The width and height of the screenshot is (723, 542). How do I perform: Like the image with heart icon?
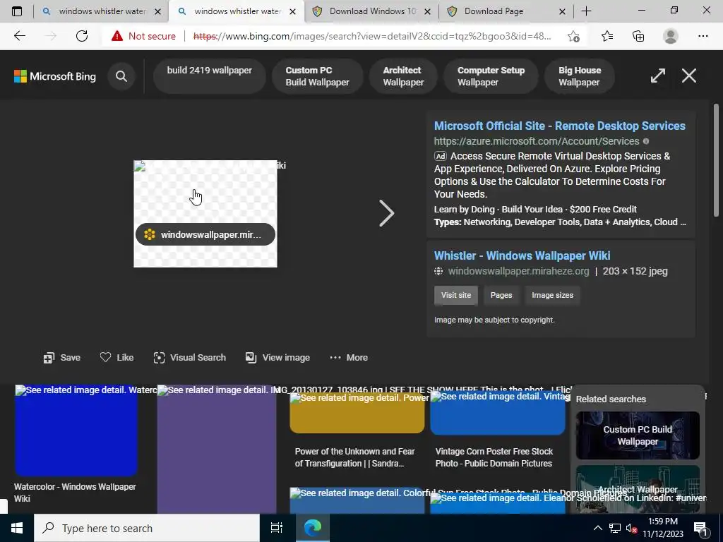click(116, 357)
